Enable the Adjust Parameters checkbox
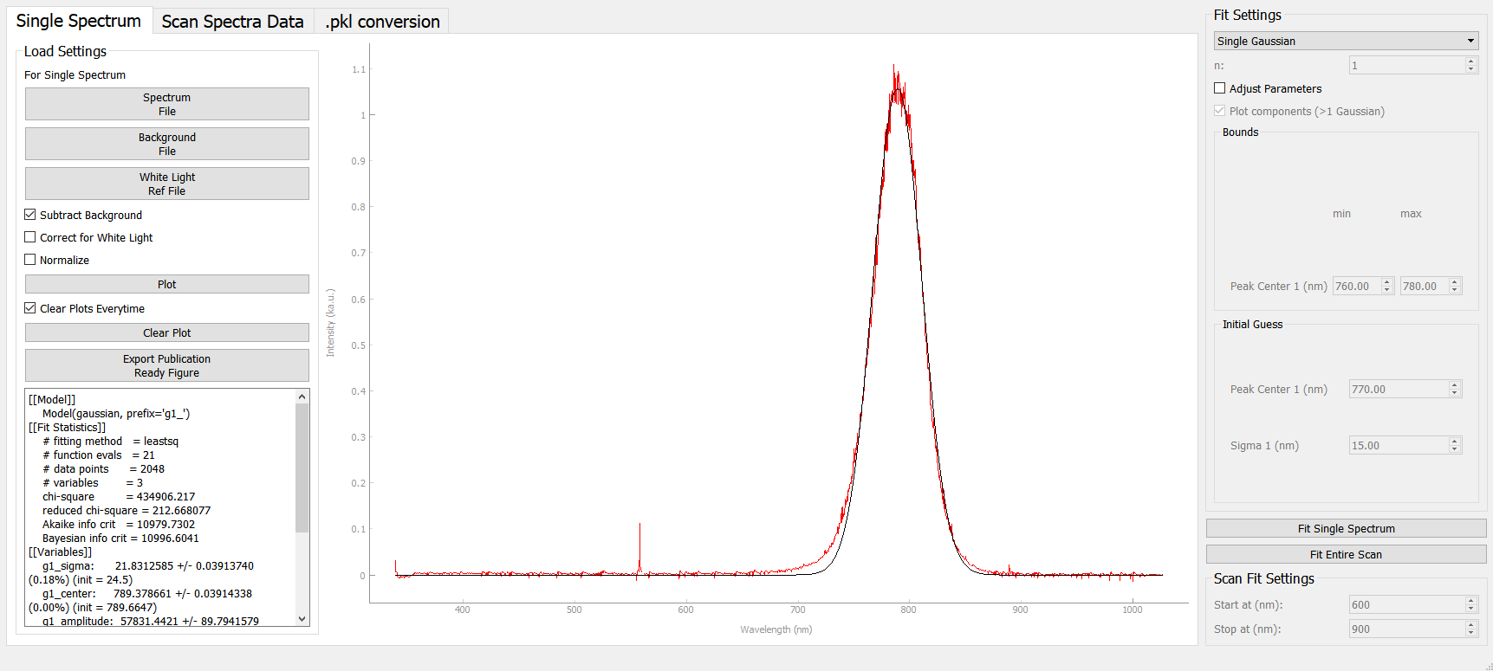 click(1220, 88)
